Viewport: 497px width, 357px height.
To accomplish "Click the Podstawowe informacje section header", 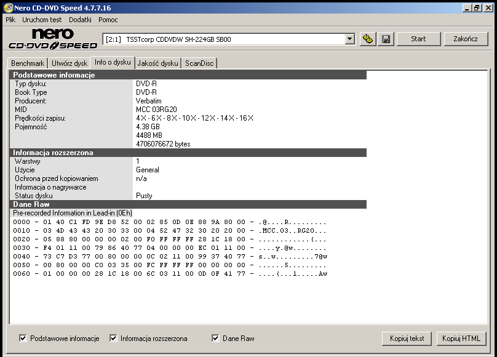I will pyautogui.click(x=188, y=75).
